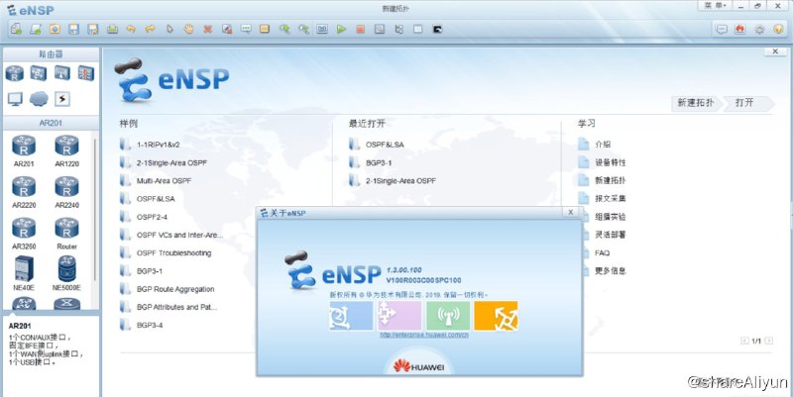
Task: Open the 菜单 dropdown menu in title bar
Action: 715,6
